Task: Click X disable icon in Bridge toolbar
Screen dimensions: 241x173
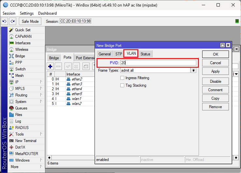Action: tap(76, 66)
